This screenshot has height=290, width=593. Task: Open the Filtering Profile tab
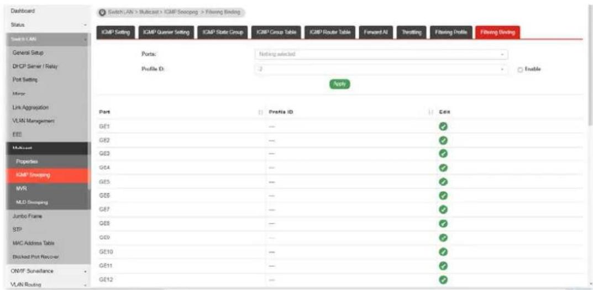pyautogui.click(x=451, y=33)
